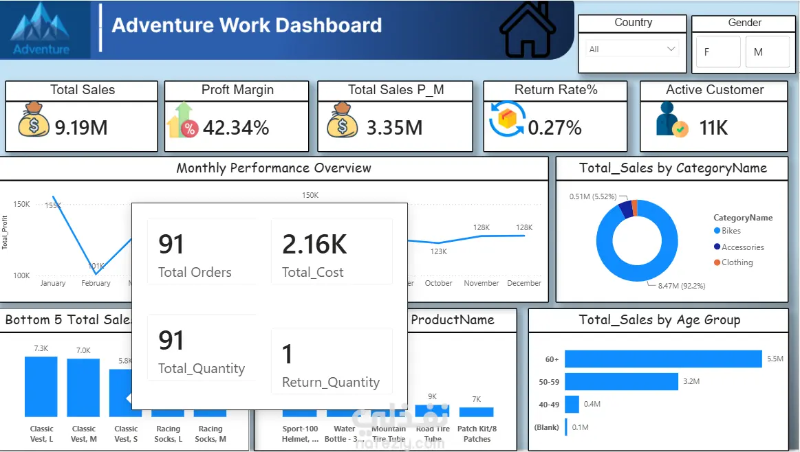This screenshot has width=800, height=452.
Task: Click the October axis label
Action: pyautogui.click(x=438, y=283)
